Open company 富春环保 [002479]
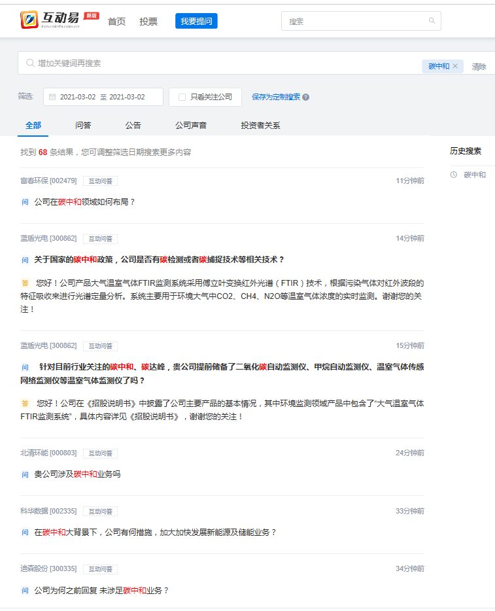This screenshot has height=611, width=495. coord(48,181)
